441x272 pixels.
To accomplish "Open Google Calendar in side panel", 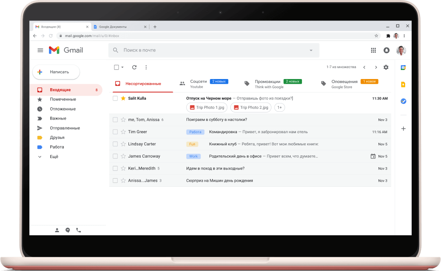I will pyautogui.click(x=403, y=68).
